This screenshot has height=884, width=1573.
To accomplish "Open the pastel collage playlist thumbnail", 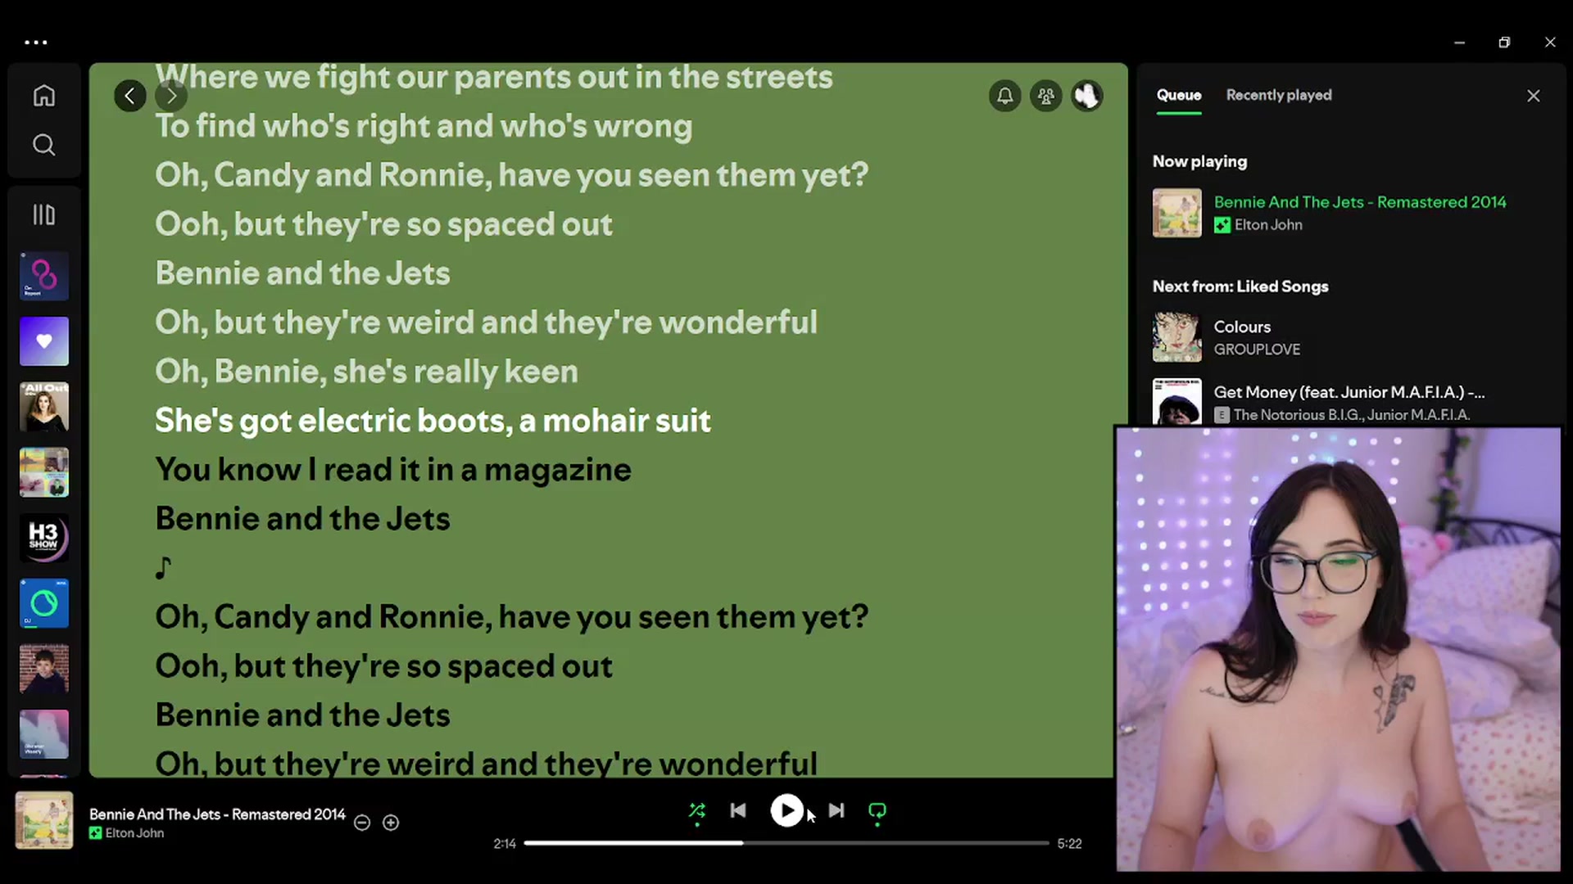I will [x=44, y=472].
